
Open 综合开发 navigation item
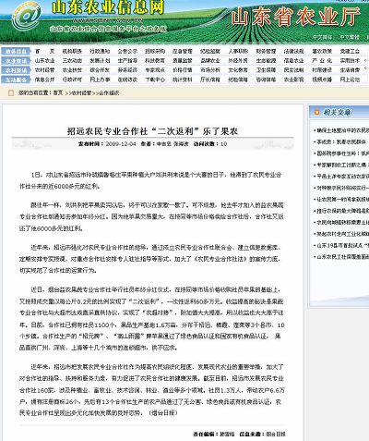tap(100, 70)
